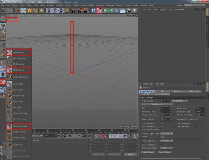Viewport: 209px width, 160px height.
Task: Click the Render View clapperboard icon
Action: point(73,10)
